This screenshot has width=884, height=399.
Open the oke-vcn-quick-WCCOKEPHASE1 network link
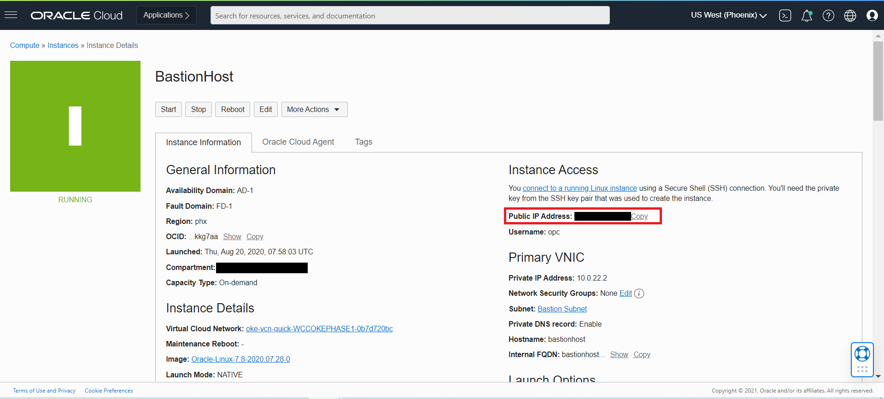coord(319,329)
